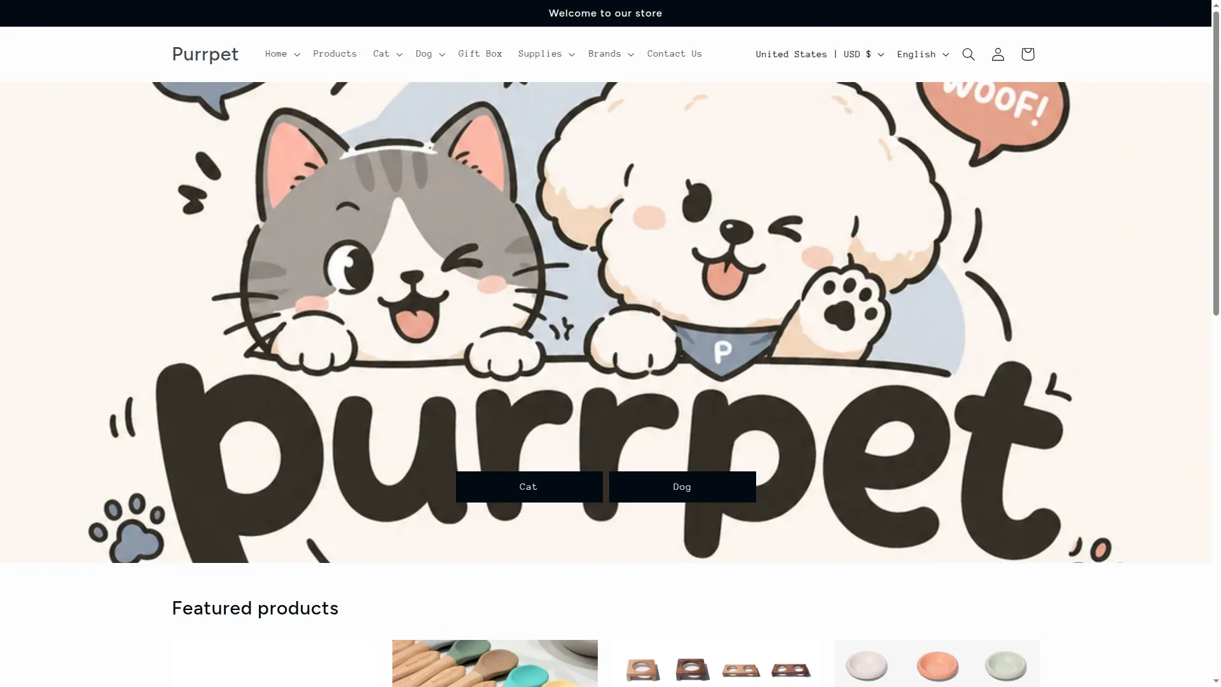Open the account login icon
The image size is (1221, 687).
point(998,54)
